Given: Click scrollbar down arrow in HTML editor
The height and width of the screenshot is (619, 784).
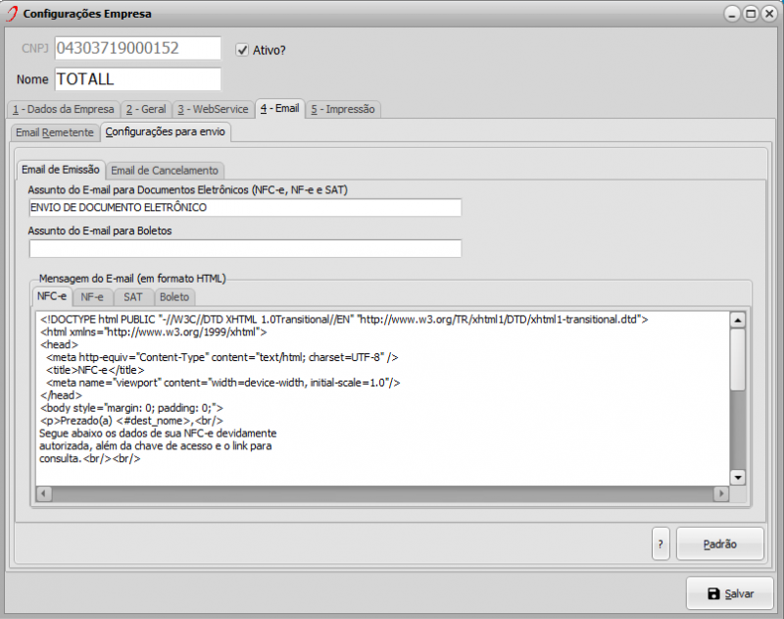Looking at the screenshot, I should tap(738, 477).
